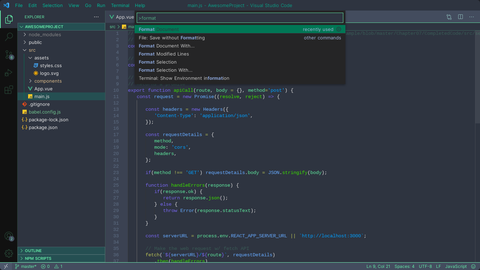Click the master* branch in status bar
This screenshot has height=270, width=480.
tap(26, 266)
